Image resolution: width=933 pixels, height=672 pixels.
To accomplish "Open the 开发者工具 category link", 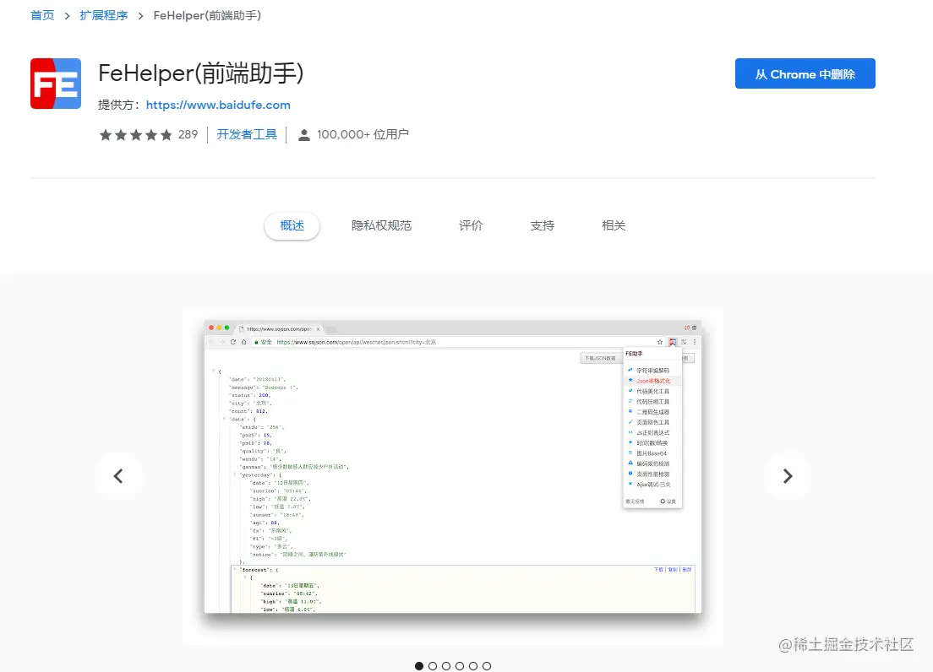I will [x=246, y=134].
